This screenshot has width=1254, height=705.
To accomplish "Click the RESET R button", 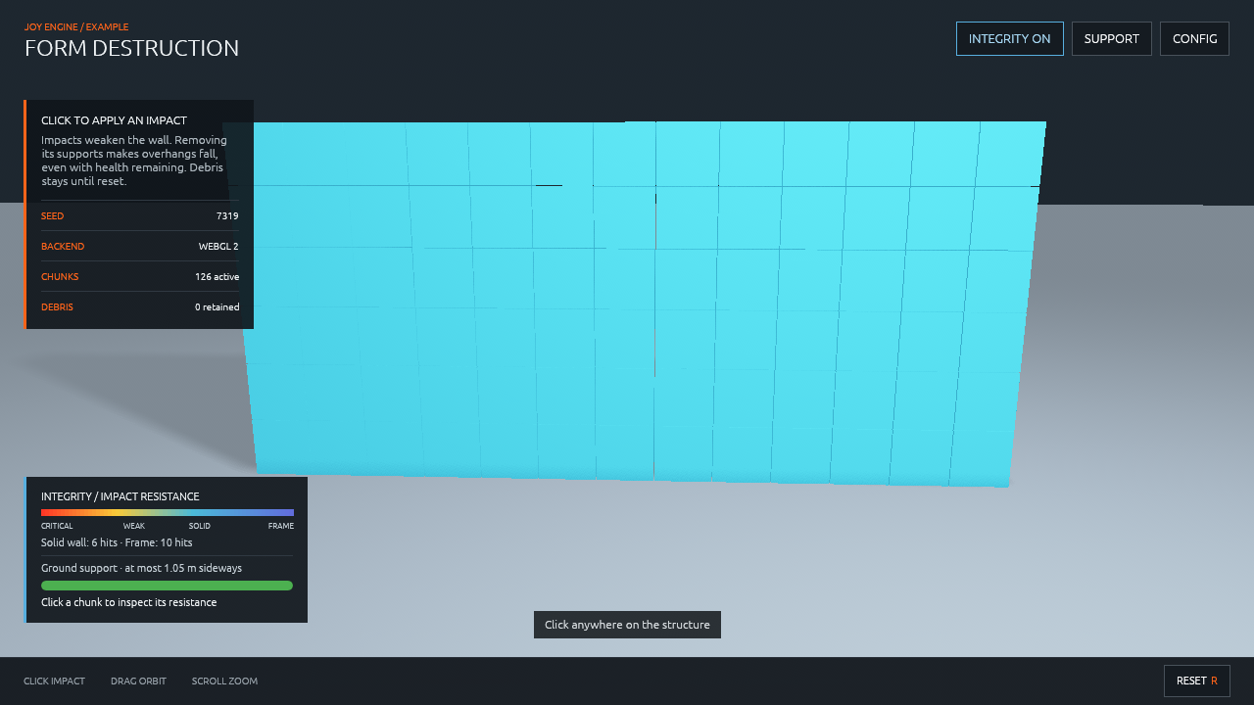I will click(1196, 681).
